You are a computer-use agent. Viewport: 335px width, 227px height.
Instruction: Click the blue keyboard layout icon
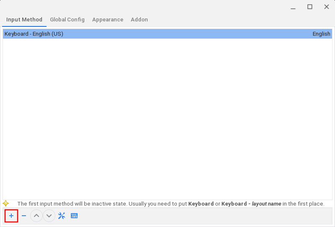(74, 216)
